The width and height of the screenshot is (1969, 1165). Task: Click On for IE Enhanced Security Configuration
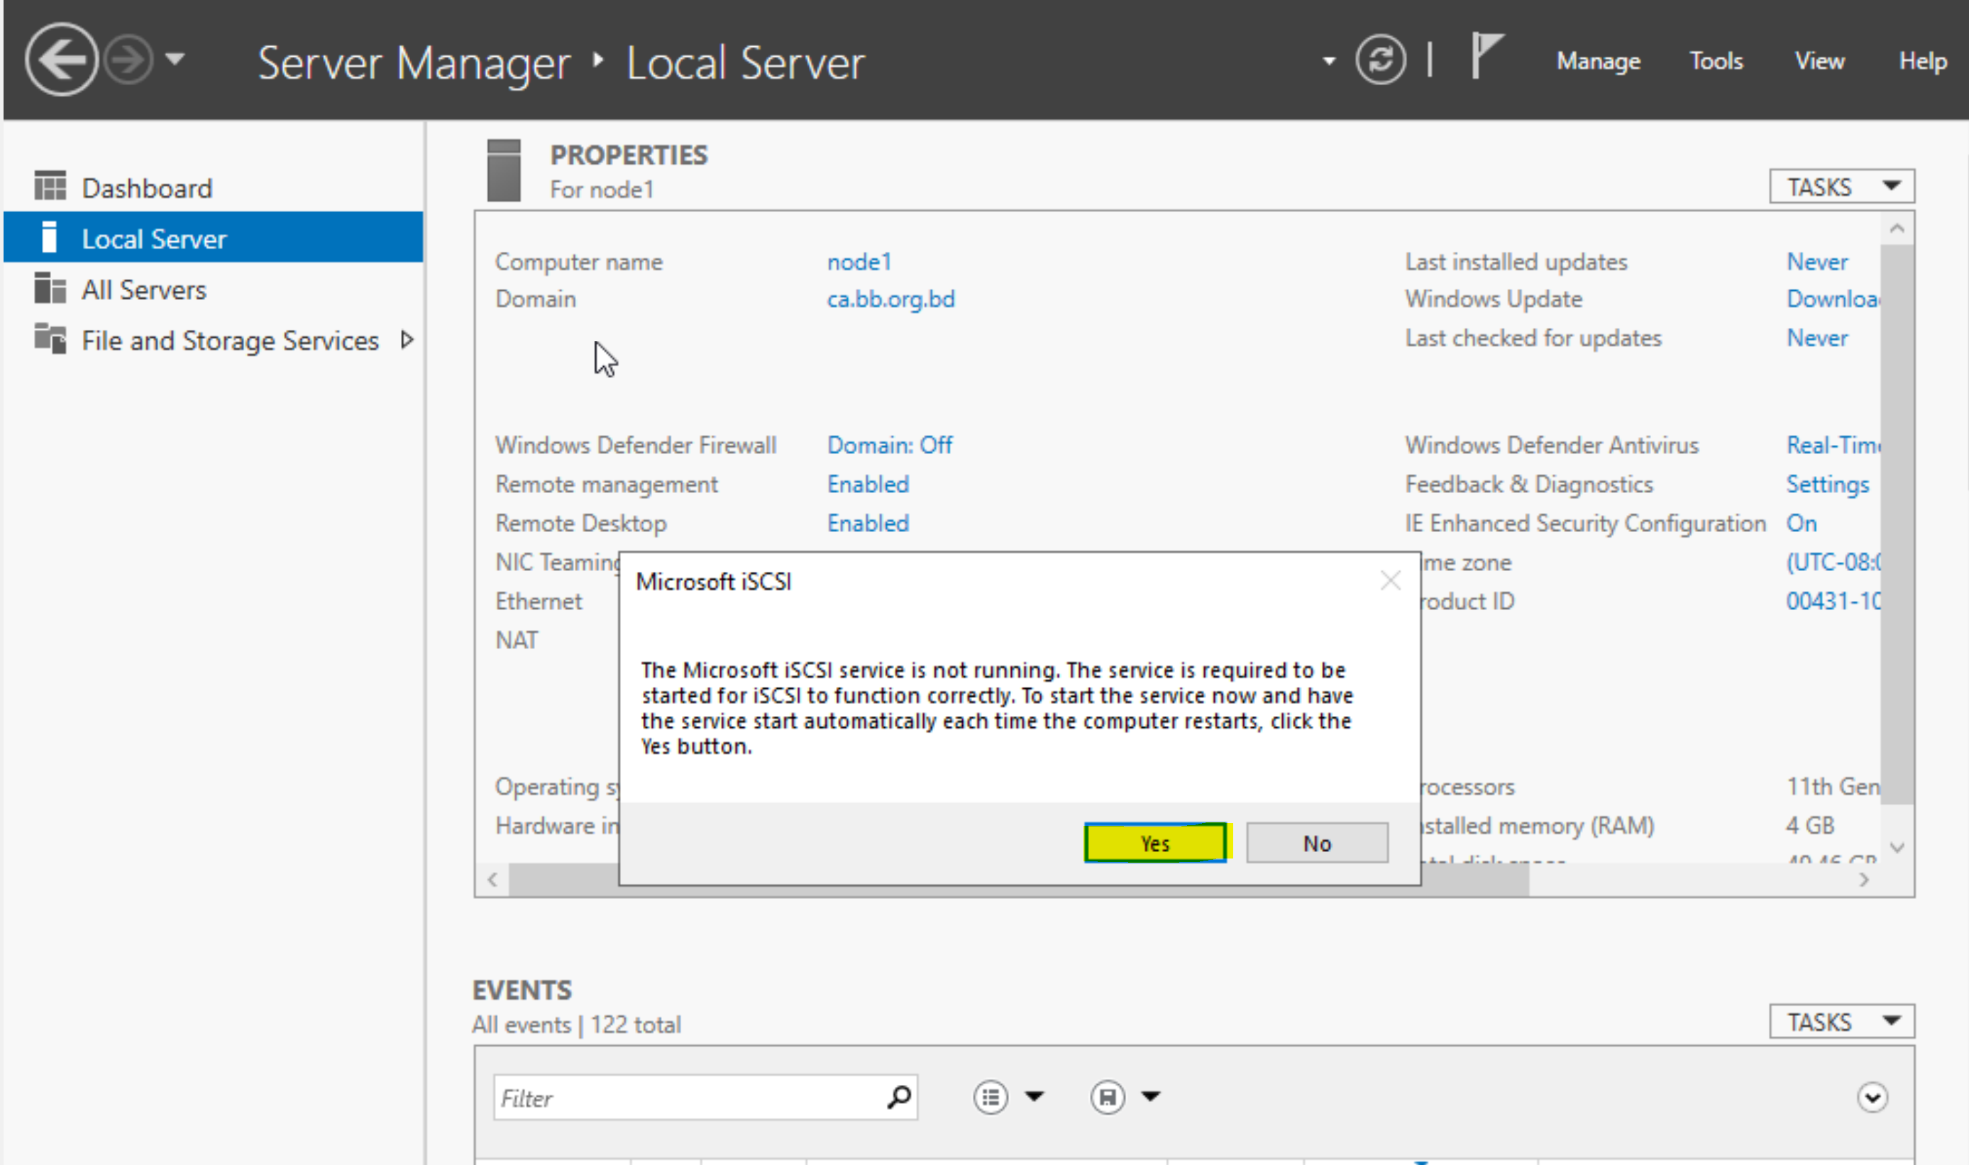point(1801,523)
